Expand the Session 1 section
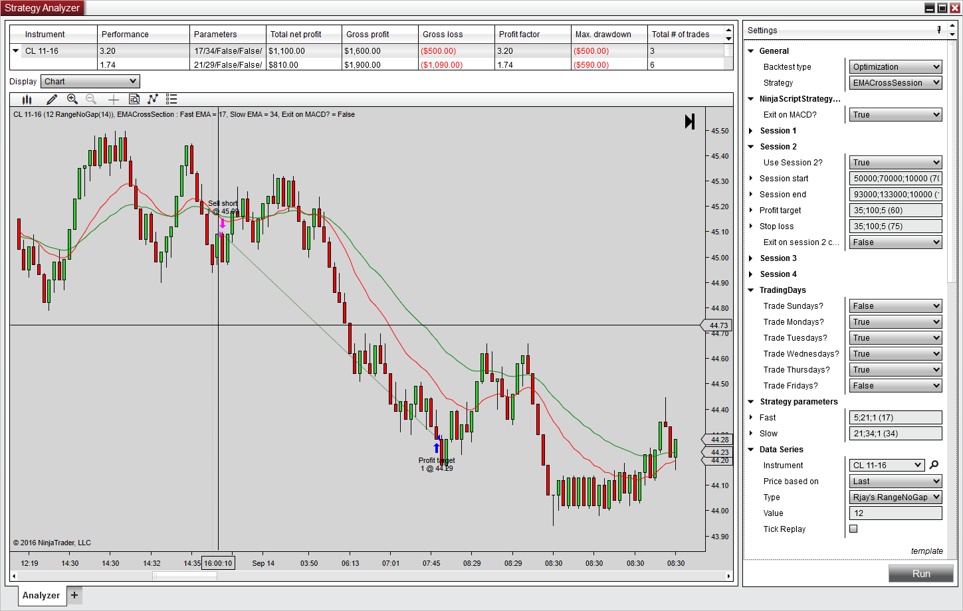963x611 pixels. pos(751,131)
